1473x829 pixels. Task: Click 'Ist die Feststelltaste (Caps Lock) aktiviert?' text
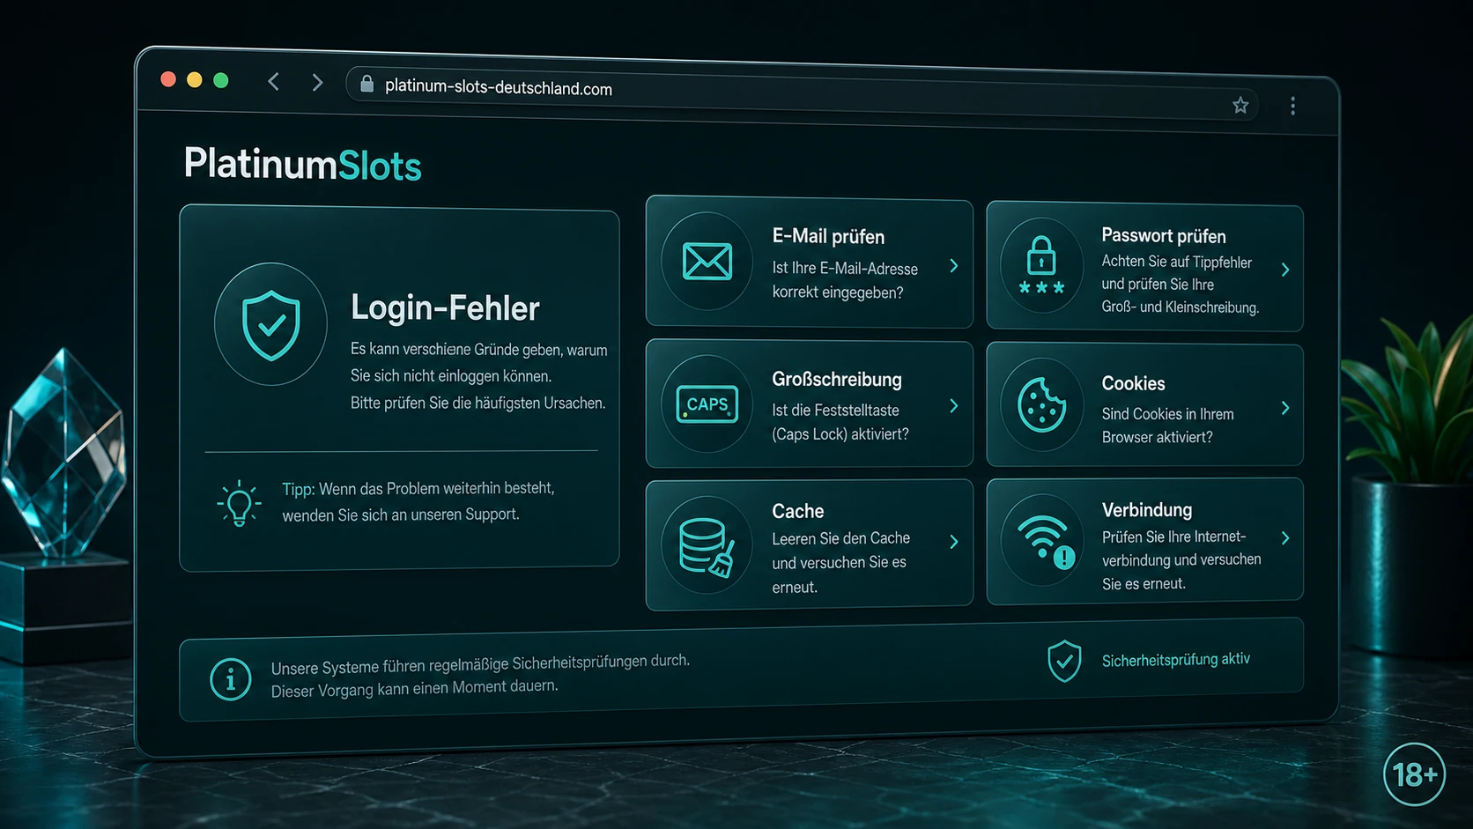[840, 422]
